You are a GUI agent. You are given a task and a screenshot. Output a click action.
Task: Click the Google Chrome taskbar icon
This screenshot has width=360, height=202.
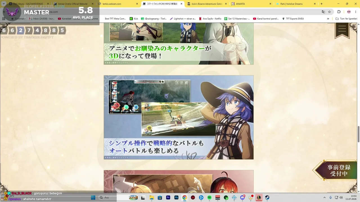click(x=184, y=198)
